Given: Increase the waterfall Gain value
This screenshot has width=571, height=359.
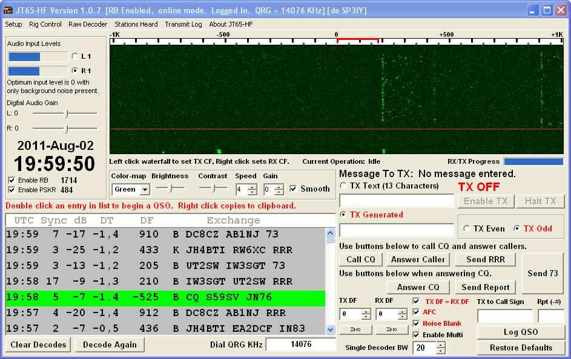Looking at the screenshot, I should [x=279, y=187].
